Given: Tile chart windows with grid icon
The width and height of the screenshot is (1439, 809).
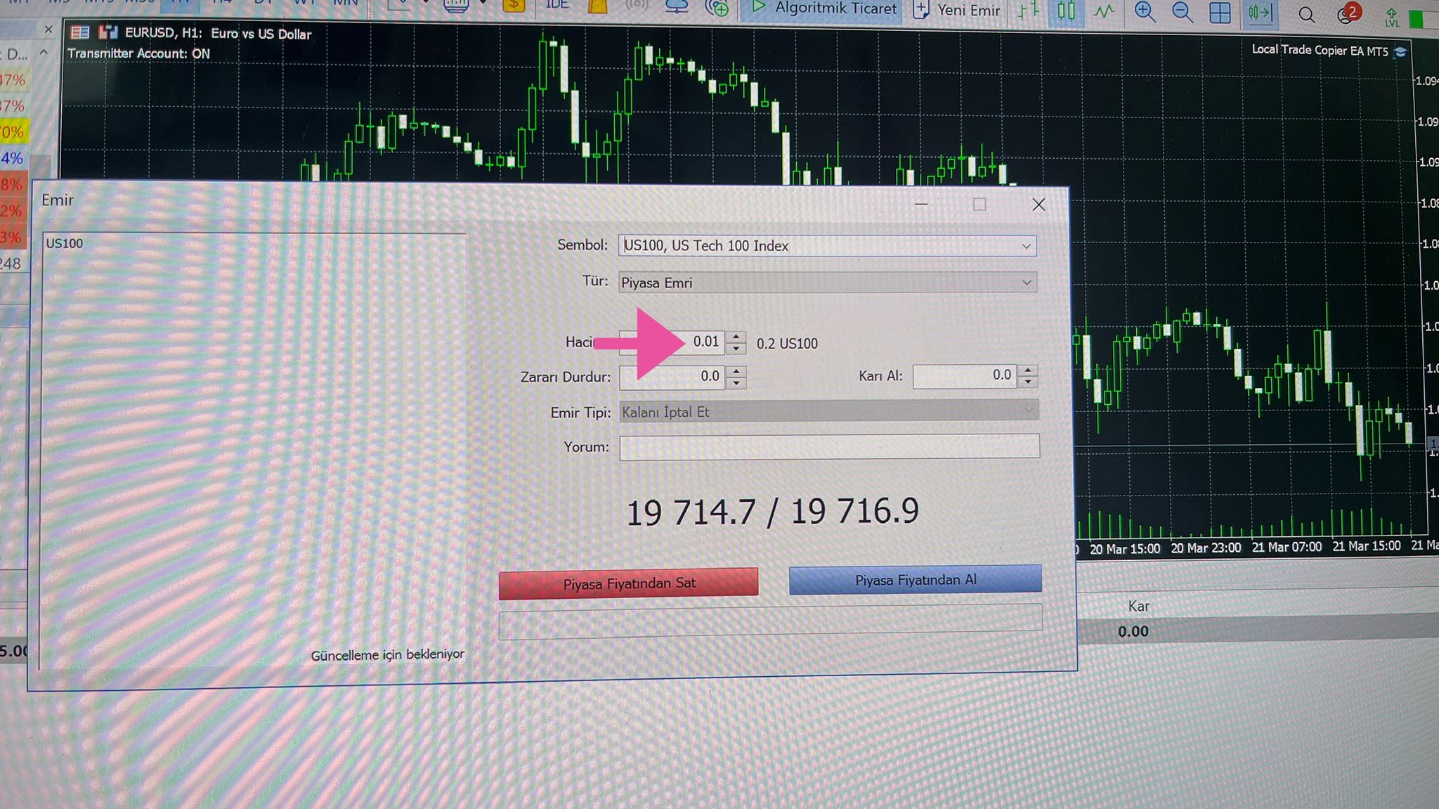Looking at the screenshot, I should 1220,13.
